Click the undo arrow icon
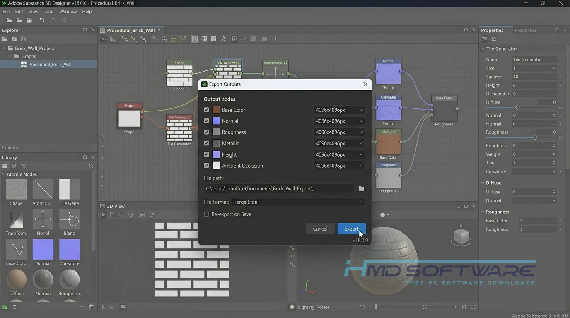 [x=42, y=20]
